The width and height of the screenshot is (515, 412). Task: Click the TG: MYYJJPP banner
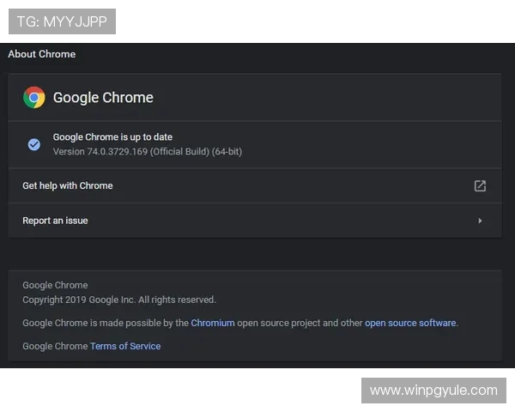tap(62, 21)
